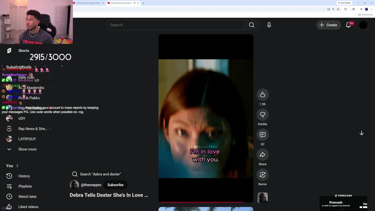Seek on the short's red progress bar

click(x=206, y=202)
